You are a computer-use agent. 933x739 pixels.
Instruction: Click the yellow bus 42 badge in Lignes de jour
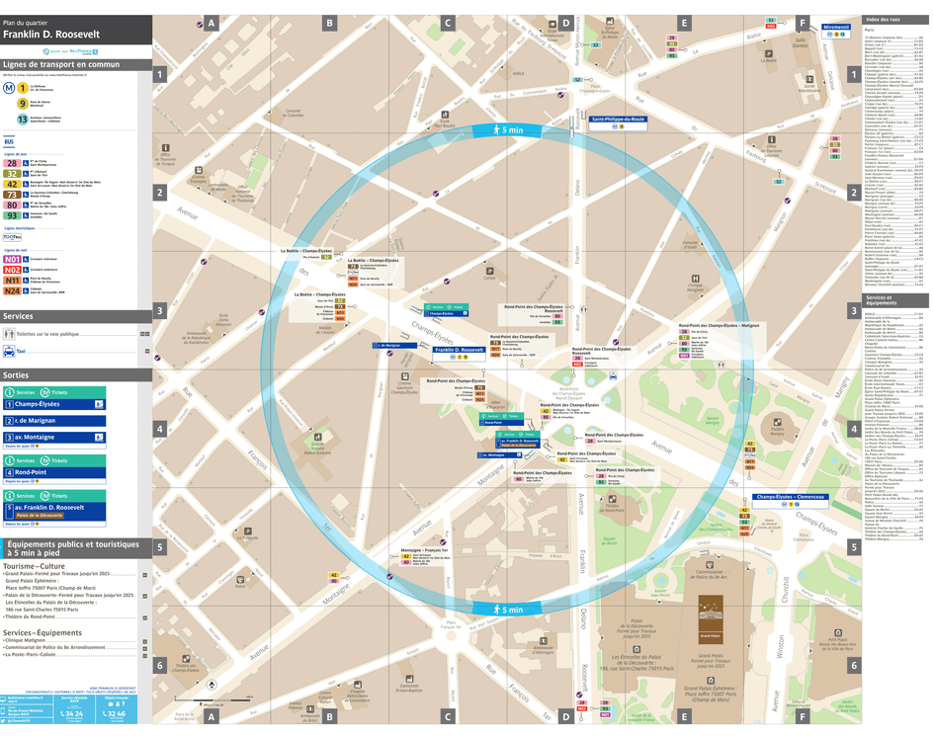(12, 185)
